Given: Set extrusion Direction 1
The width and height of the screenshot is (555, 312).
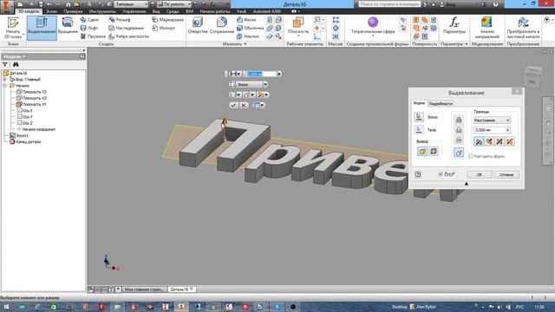Looking at the screenshot, I should [479, 141].
